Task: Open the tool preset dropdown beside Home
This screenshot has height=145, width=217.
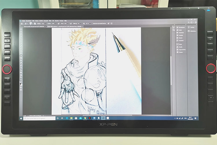Action: click(x=27, y=24)
